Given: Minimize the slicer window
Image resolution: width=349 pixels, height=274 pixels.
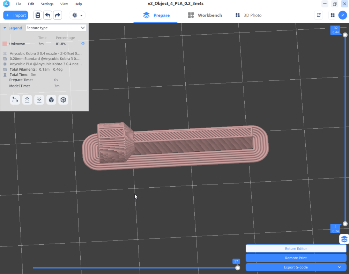Looking at the screenshot, I should point(325,4).
